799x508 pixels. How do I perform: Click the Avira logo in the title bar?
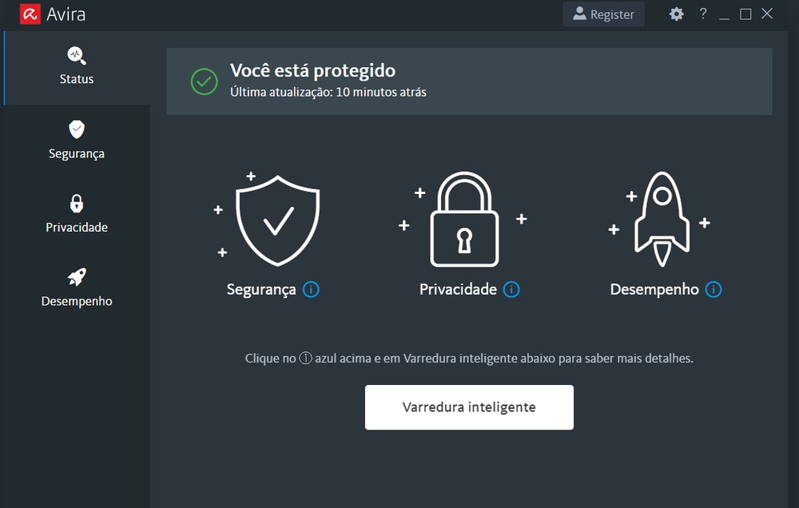pos(30,14)
